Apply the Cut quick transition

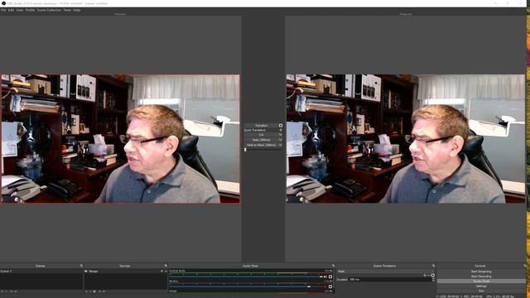pyautogui.click(x=261, y=135)
